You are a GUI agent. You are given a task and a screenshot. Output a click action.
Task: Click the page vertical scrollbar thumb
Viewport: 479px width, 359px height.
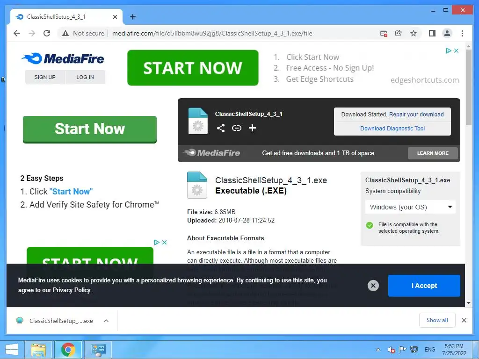pos(469,87)
